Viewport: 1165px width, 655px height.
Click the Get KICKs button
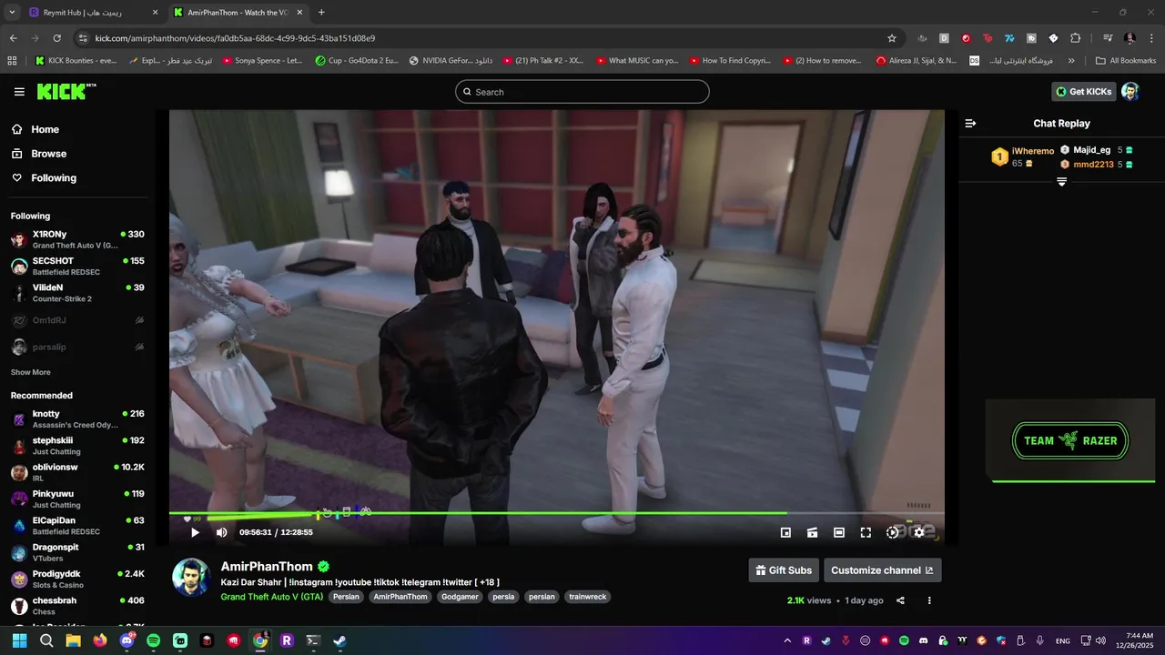(1084, 92)
